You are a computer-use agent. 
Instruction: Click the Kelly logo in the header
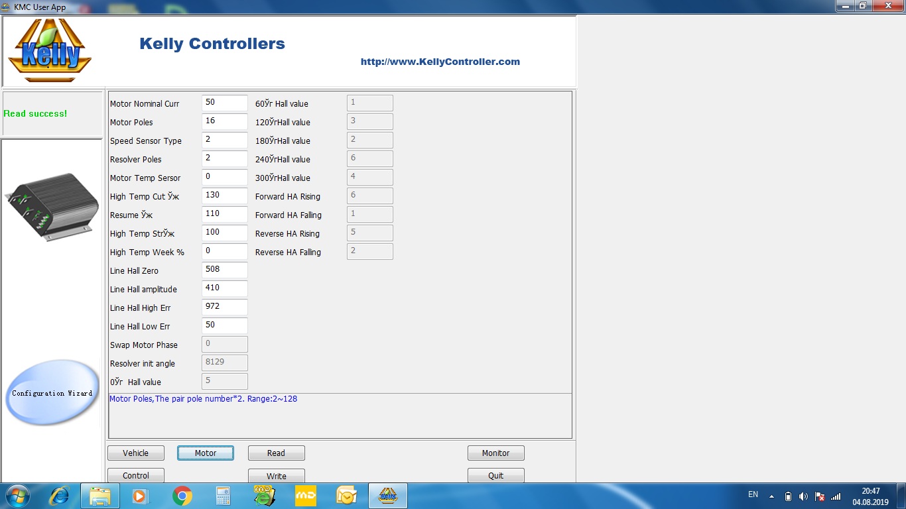click(50, 51)
